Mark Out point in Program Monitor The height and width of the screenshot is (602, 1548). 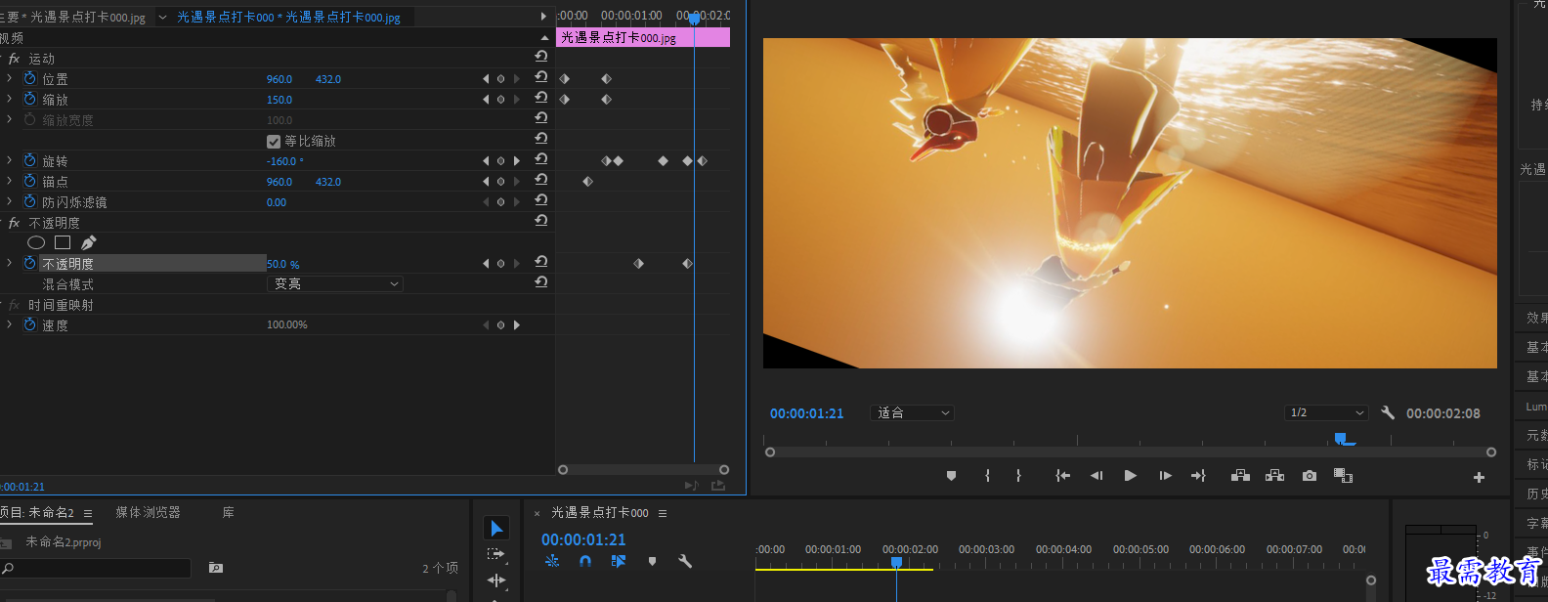[x=1018, y=476]
